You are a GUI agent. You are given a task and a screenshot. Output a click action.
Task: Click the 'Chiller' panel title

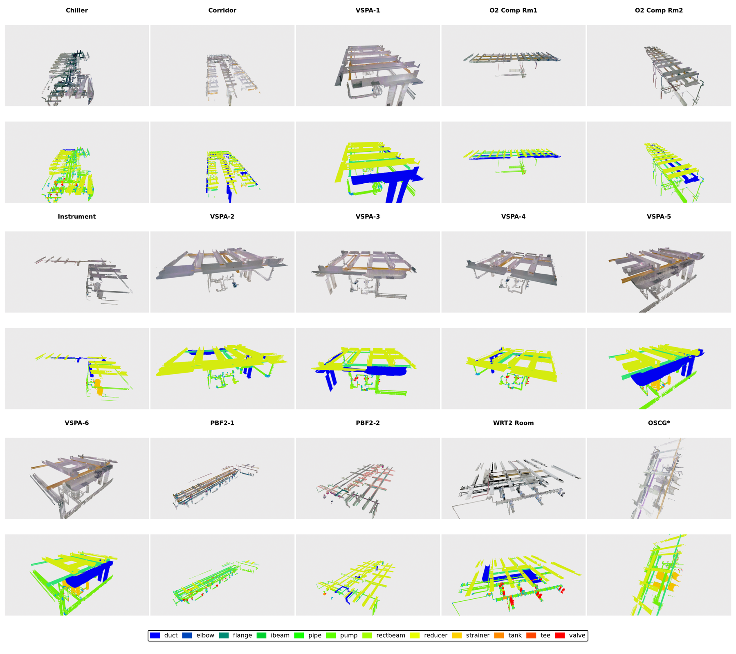77,11
